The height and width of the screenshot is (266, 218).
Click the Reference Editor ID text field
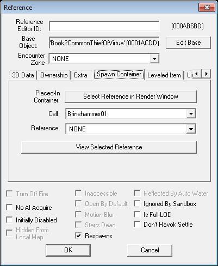tap(104, 26)
